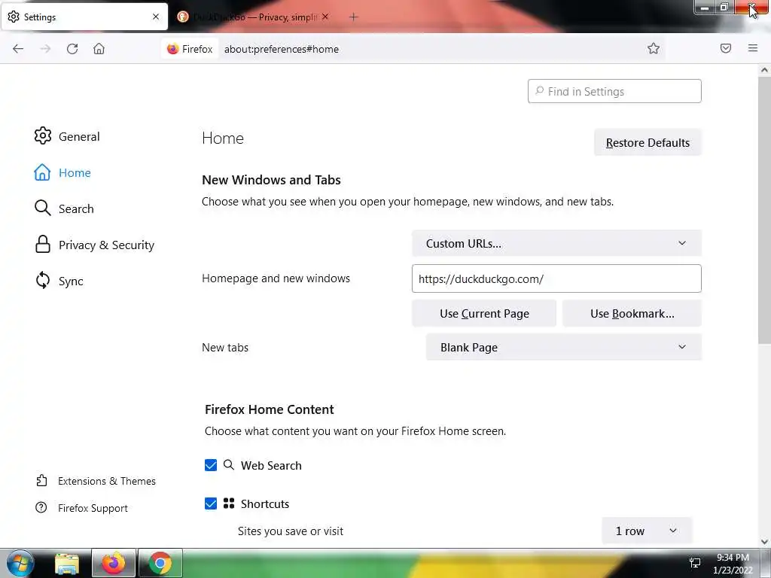Launch Google Chrome from the taskbar
Image resolution: width=771 pixels, height=578 pixels.
[160, 563]
